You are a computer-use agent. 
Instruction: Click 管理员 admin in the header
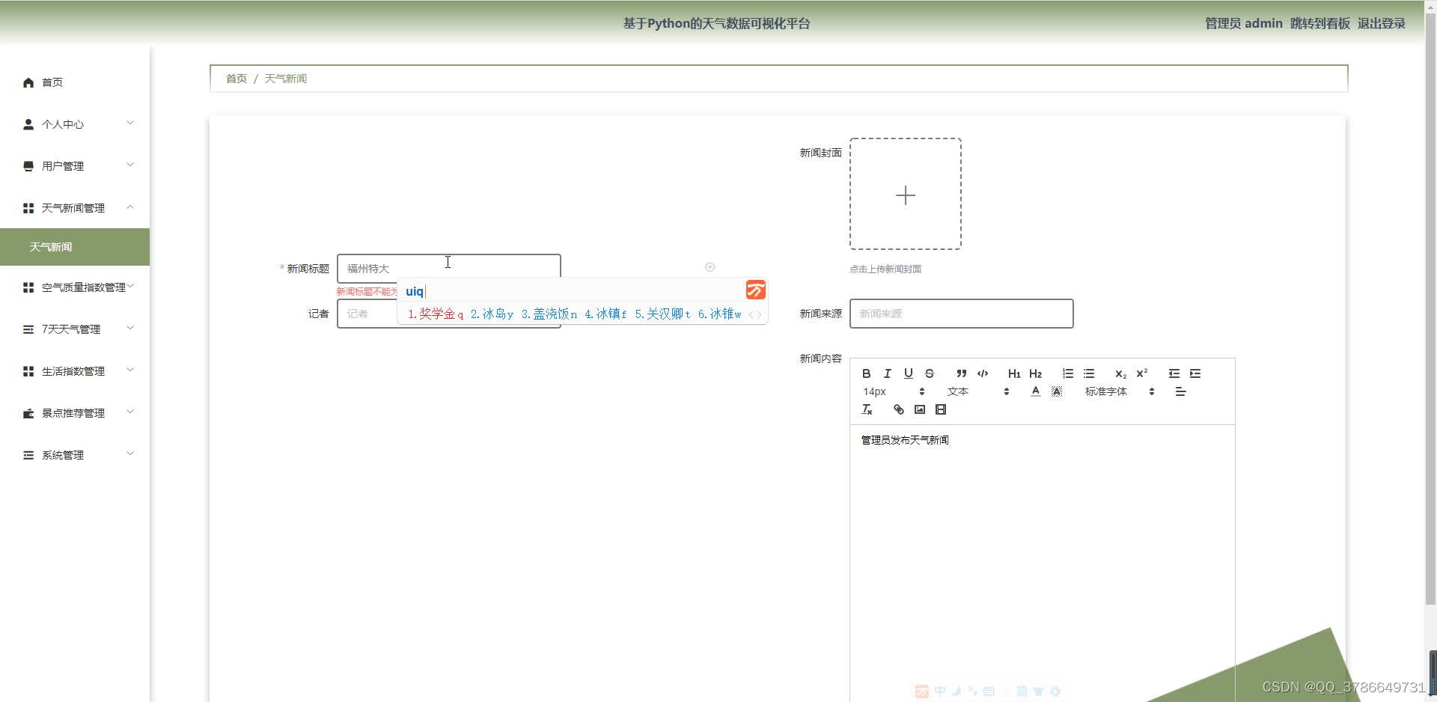(x=1243, y=23)
